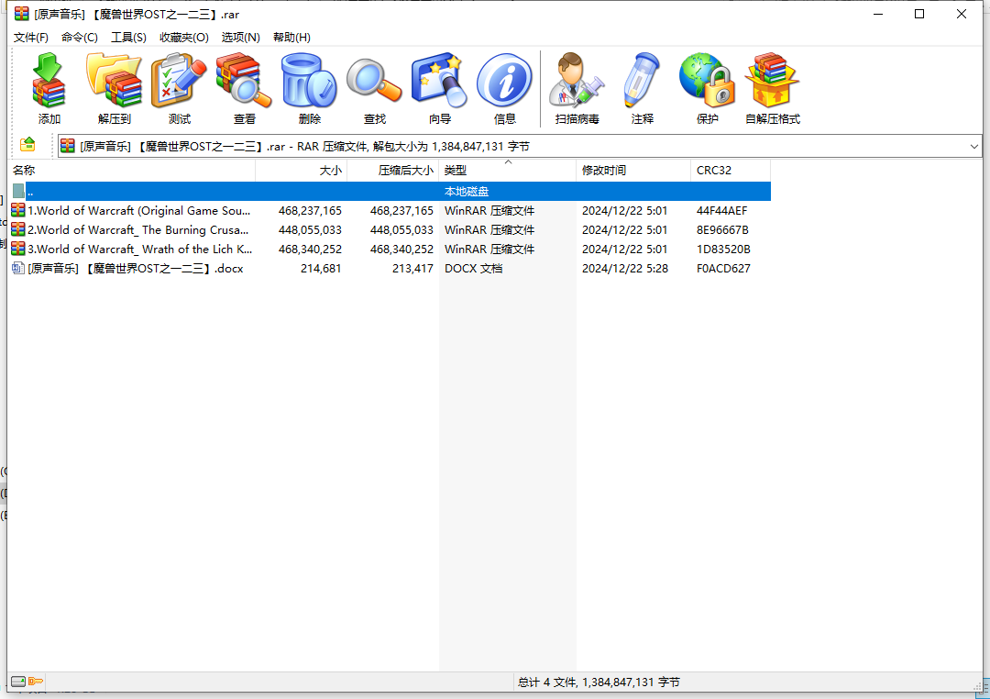Image resolution: width=990 pixels, height=699 pixels.
Task: Select [原声音乐]【魔兽世界OST之一二三】.docx file
Action: point(135,269)
